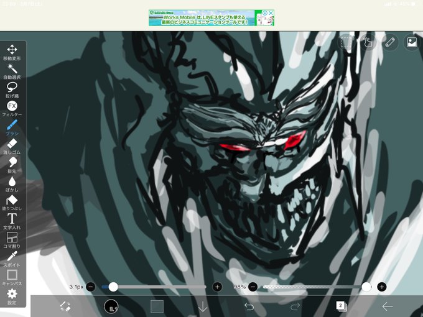This screenshot has width=423, height=317.
Task: Open the layers panel showing 2
Action: tap(342, 306)
